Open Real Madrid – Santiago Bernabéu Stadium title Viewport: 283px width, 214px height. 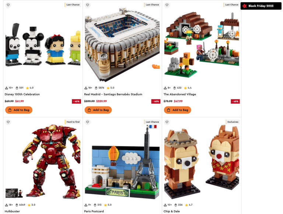pyautogui.click(x=113, y=94)
